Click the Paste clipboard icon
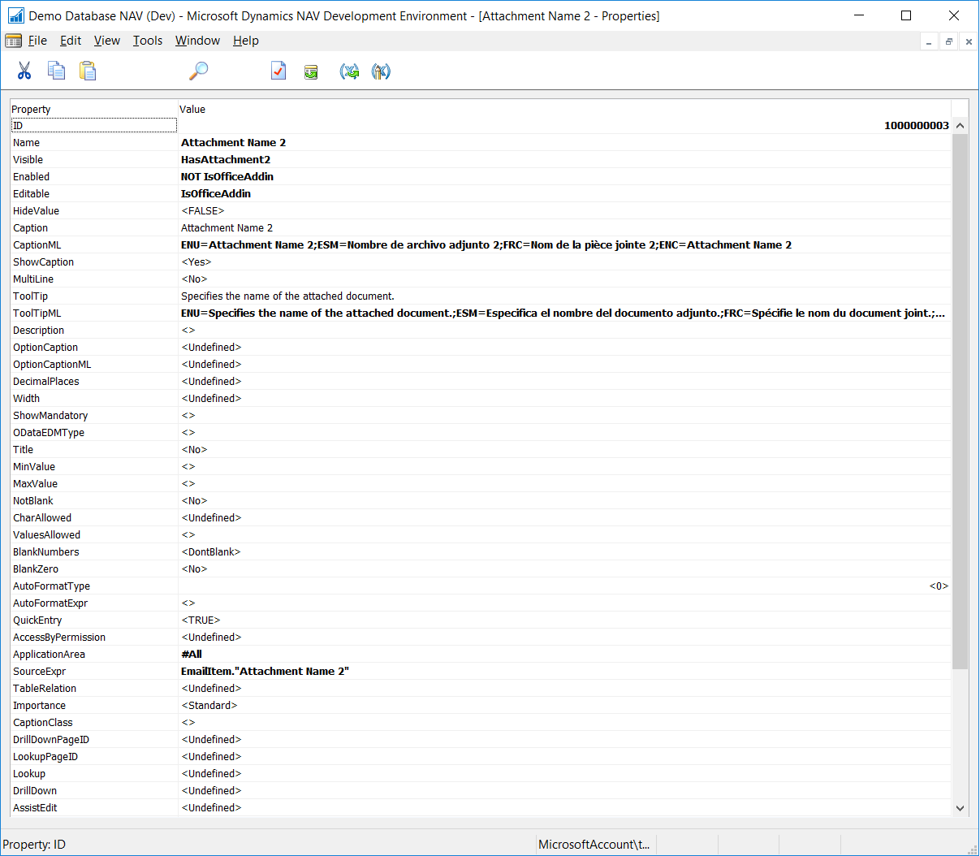980x856 pixels. pos(88,71)
